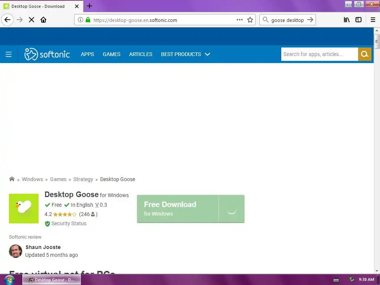Follow the Games breadcrumb link
Viewport: 380px width, 285px height.
[58, 179]
